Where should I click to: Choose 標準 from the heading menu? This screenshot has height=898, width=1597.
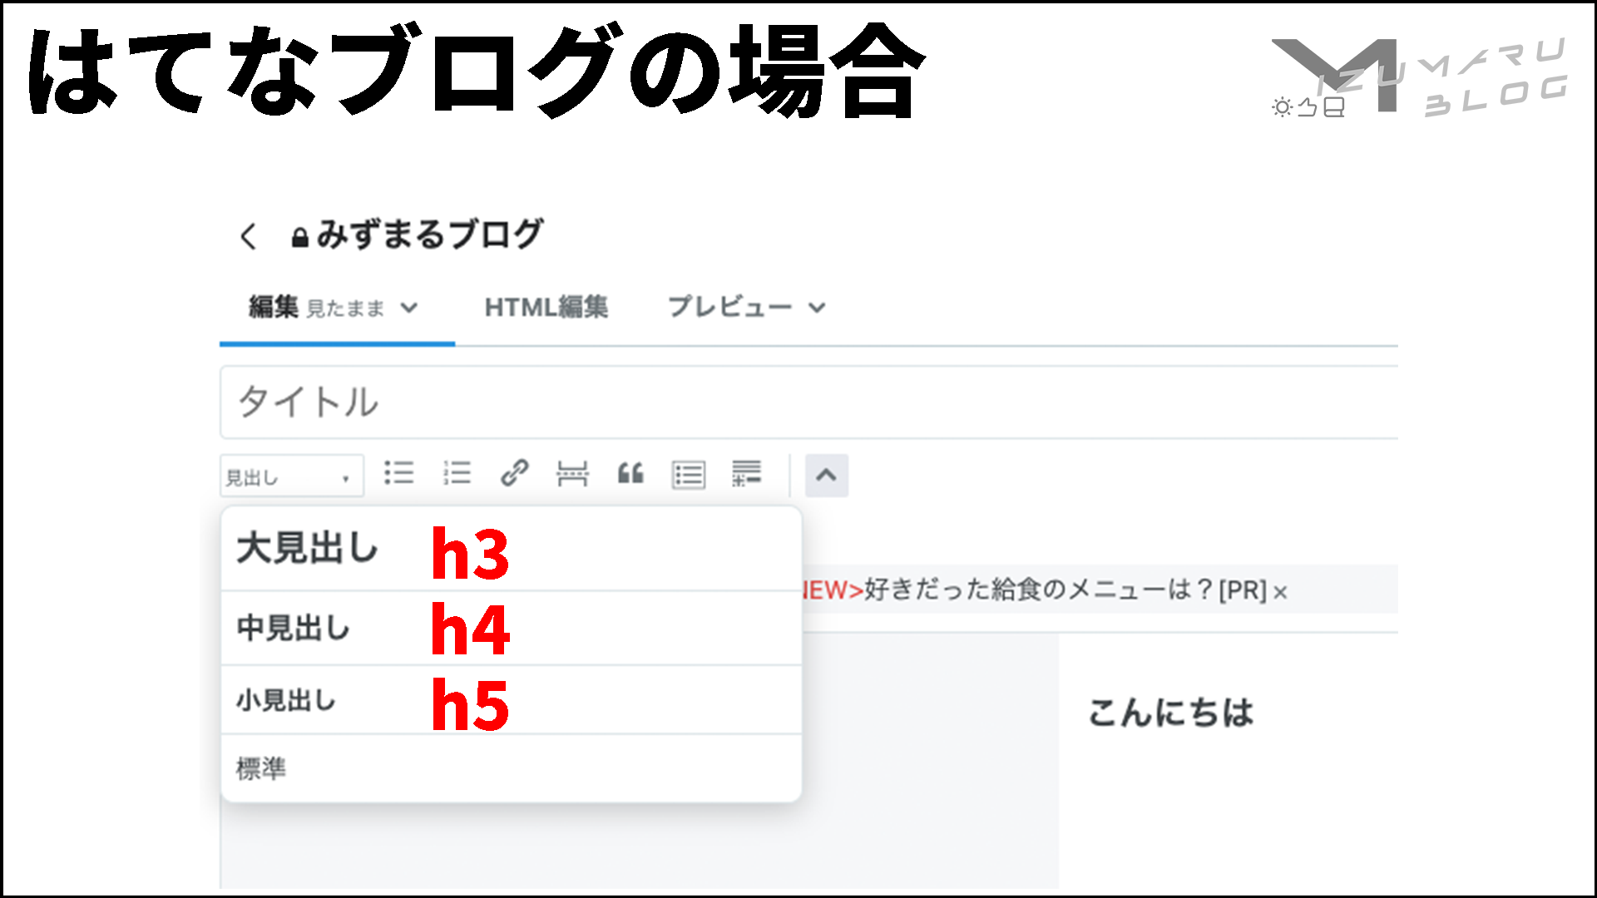point(511,768)
